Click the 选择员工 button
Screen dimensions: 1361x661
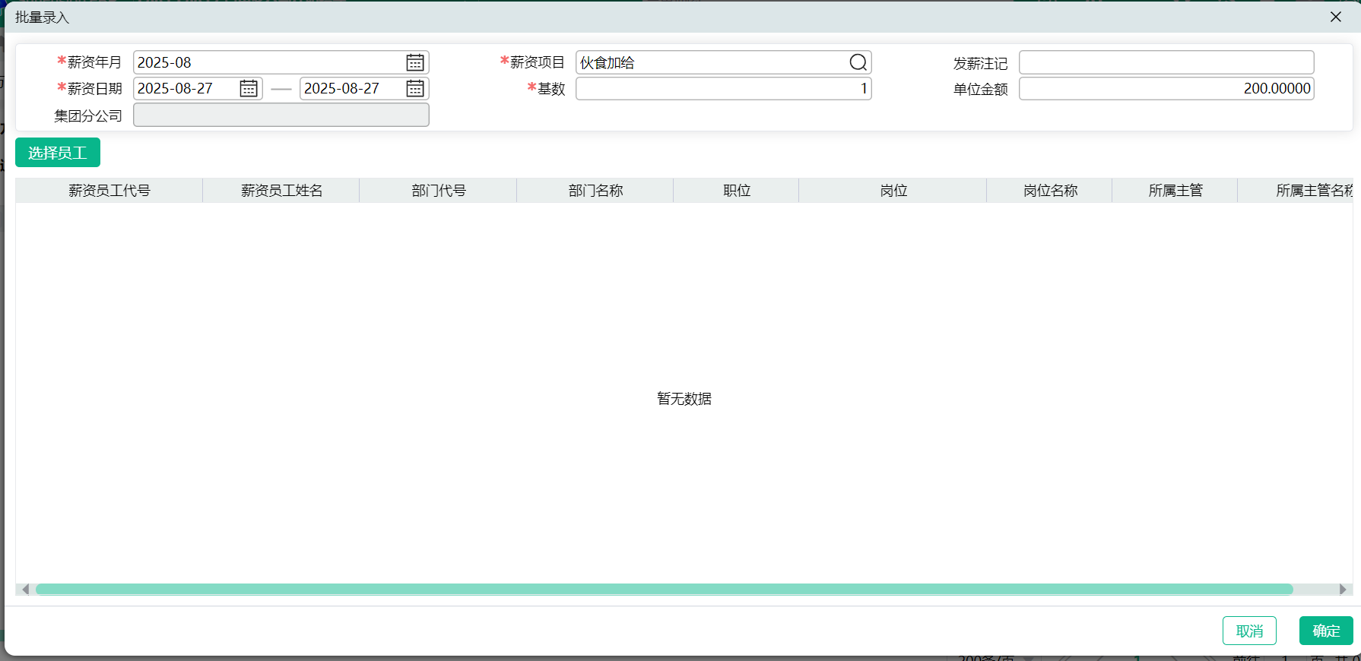[58, 153]
